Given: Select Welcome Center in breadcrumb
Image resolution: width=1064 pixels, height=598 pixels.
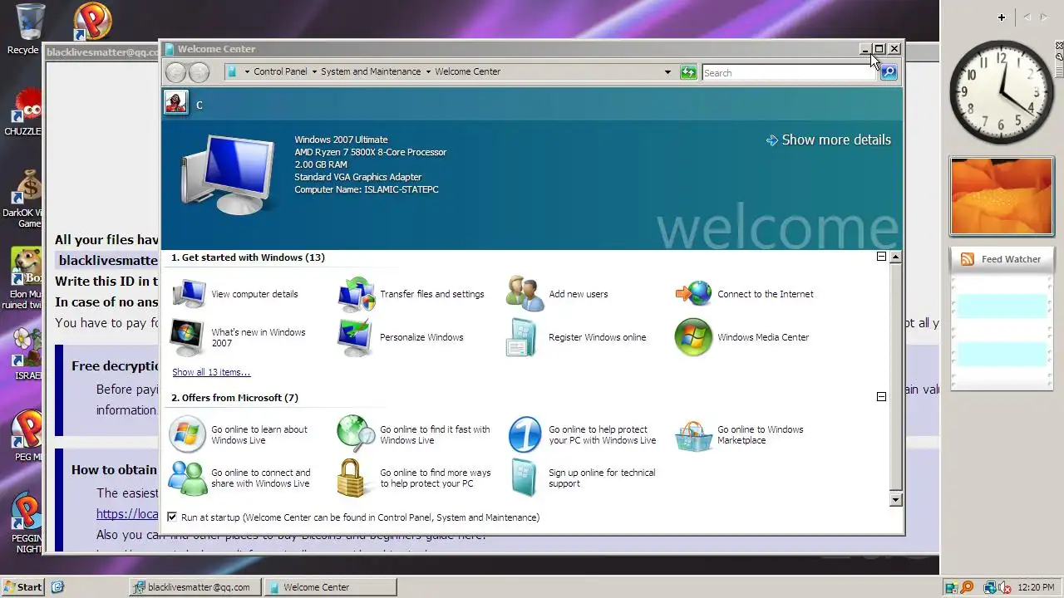Looking at the screenshot, I should (x=467, y=71).
